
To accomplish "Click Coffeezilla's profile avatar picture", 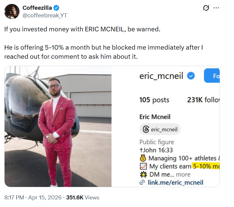I will pos(12,12).
